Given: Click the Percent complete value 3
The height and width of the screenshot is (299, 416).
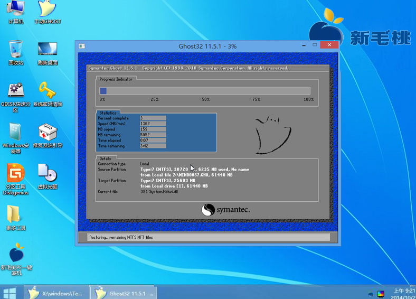Looking at the screenshot, I should [x=153, y=118].
